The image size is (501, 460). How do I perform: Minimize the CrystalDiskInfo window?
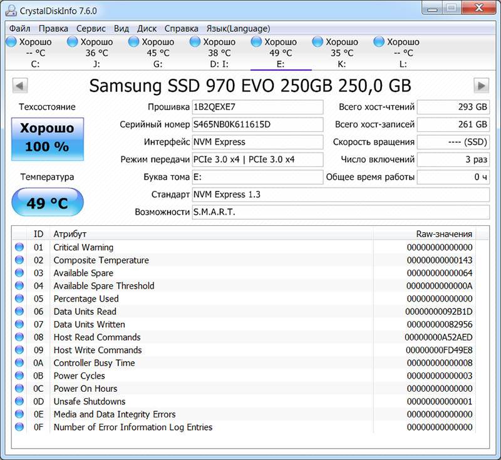(432, 8)
